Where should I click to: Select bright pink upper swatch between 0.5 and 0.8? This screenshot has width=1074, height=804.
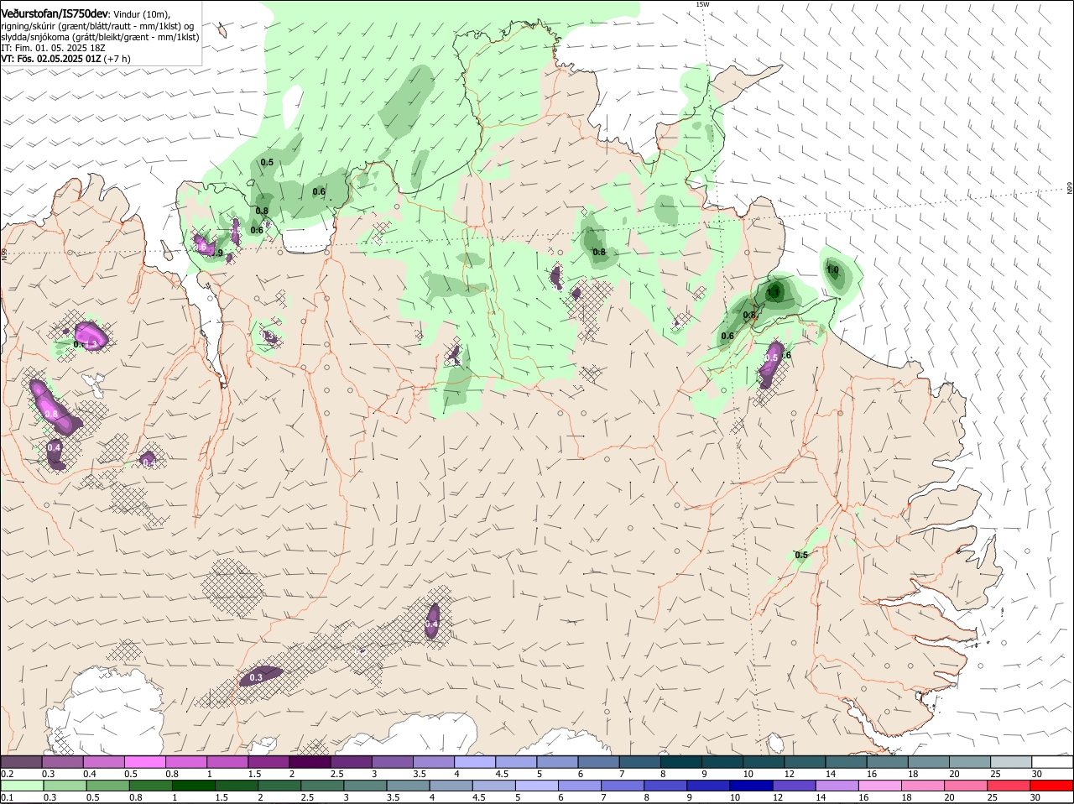tap(144, 761)
